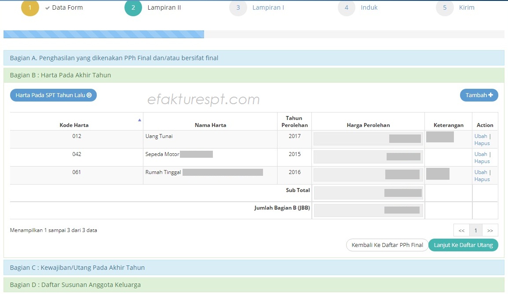The width and height of the screenshot is (508, 294).
Task: Click the step 2 circle for Lampiran II
Action: coord(133,7)
